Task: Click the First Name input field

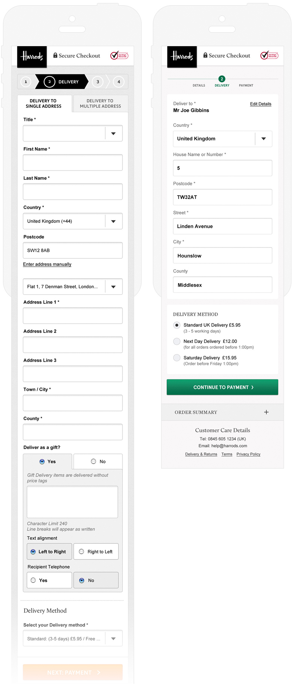Action: point(72,163)
